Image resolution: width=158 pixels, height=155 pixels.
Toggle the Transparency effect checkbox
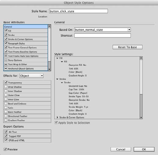(x=6, y=83)
